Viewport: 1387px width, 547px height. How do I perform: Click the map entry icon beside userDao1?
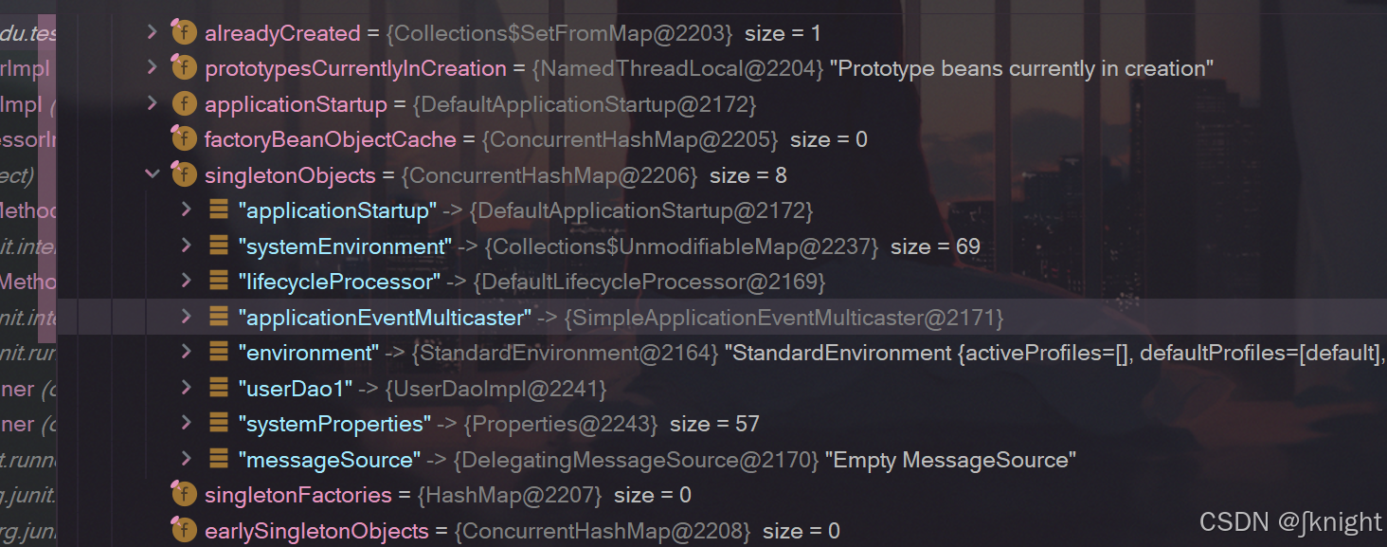pyautogui.click(x=217, y=388)
